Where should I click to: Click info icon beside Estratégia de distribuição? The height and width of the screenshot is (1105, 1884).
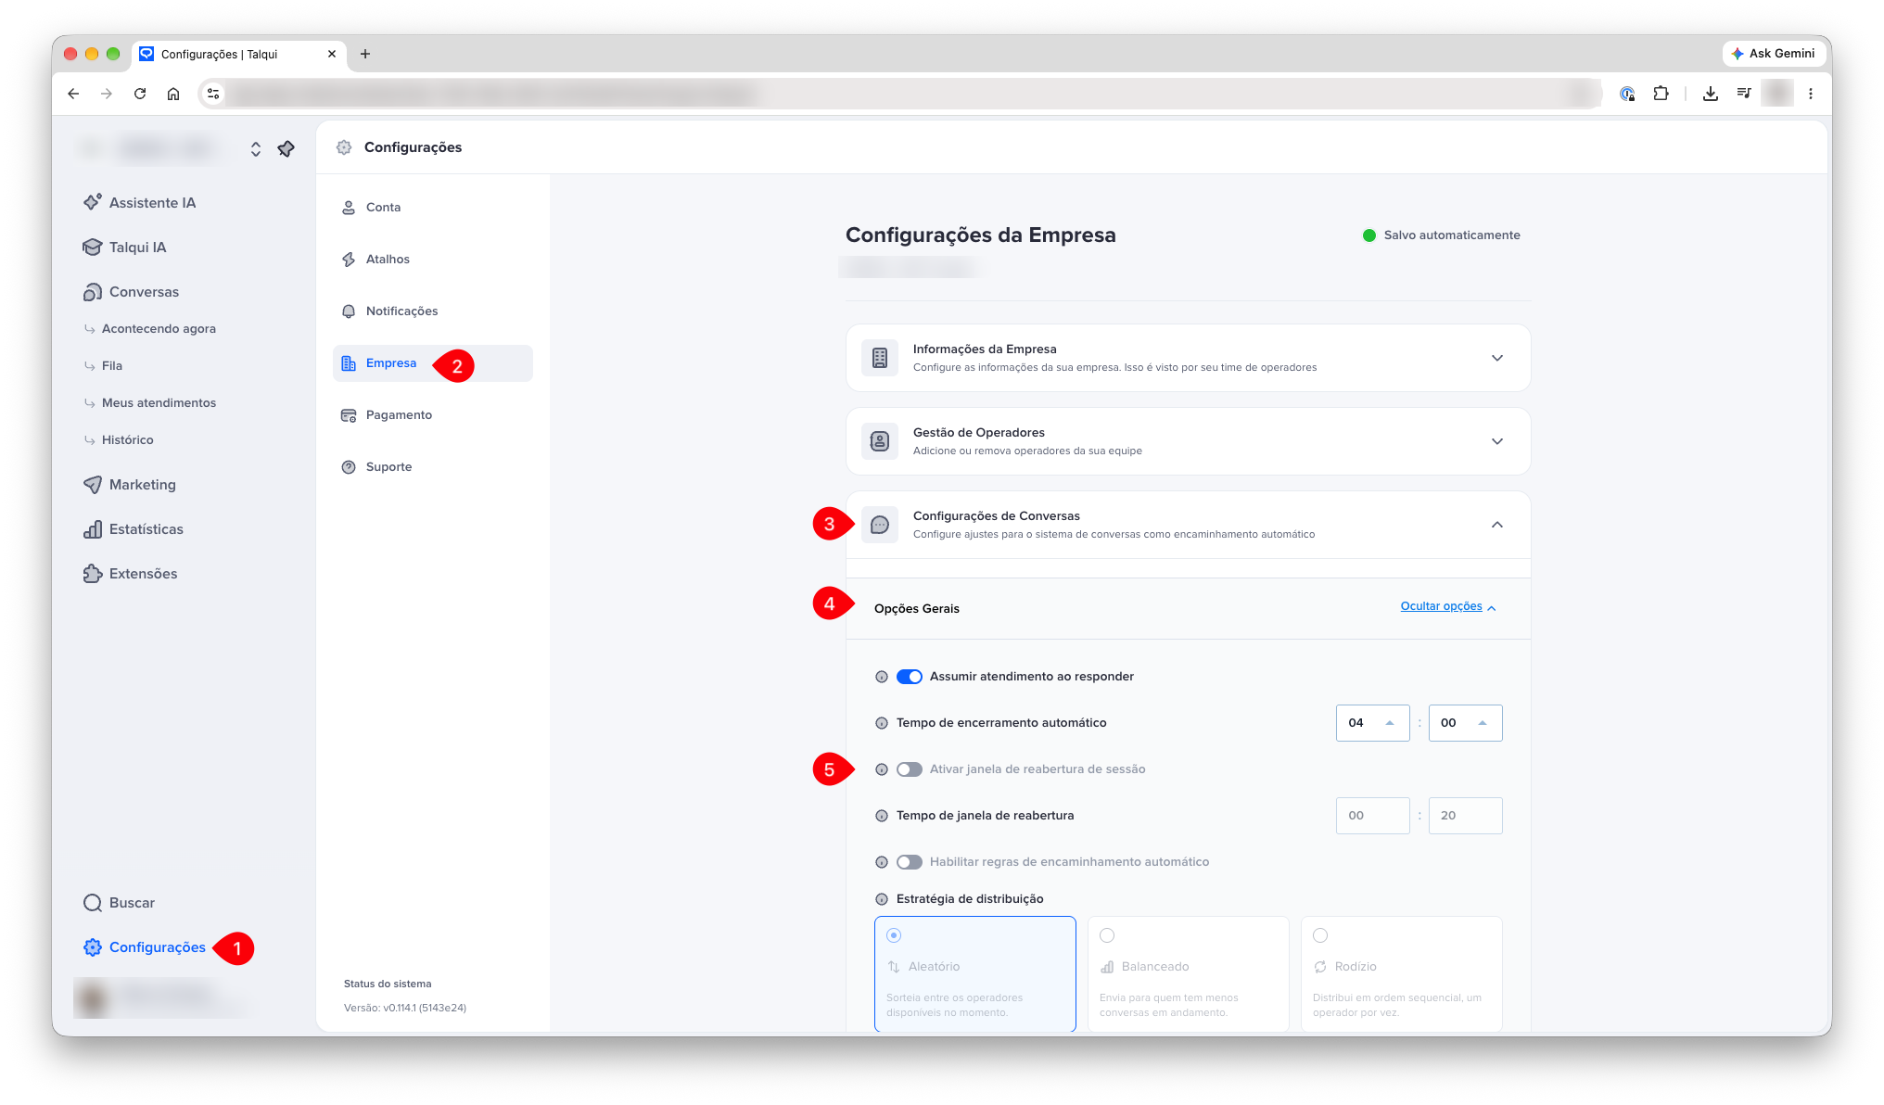pos(882,899)
